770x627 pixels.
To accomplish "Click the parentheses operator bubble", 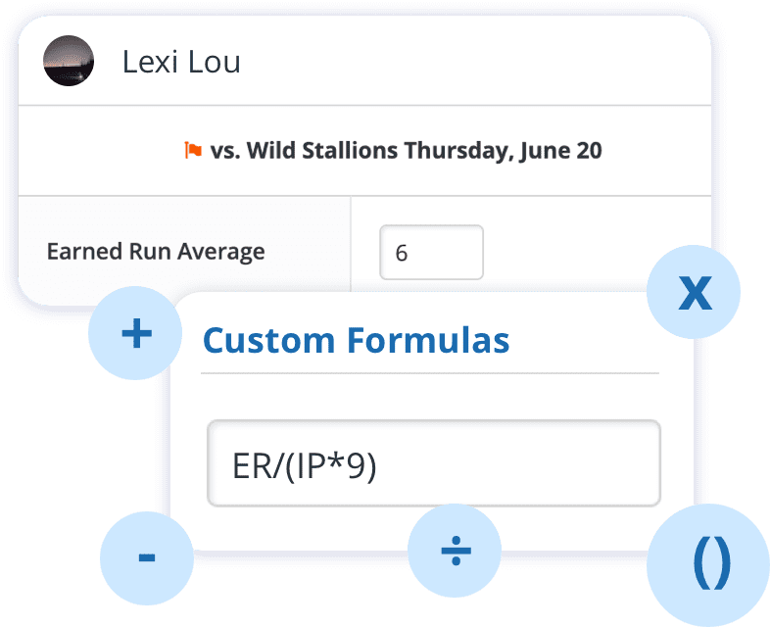I will click(x=709, y=565).
